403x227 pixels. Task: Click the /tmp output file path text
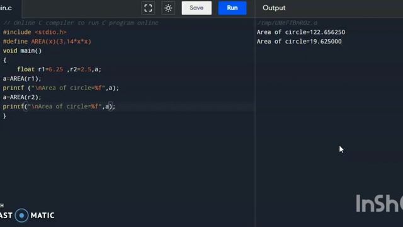click(287, 23)
